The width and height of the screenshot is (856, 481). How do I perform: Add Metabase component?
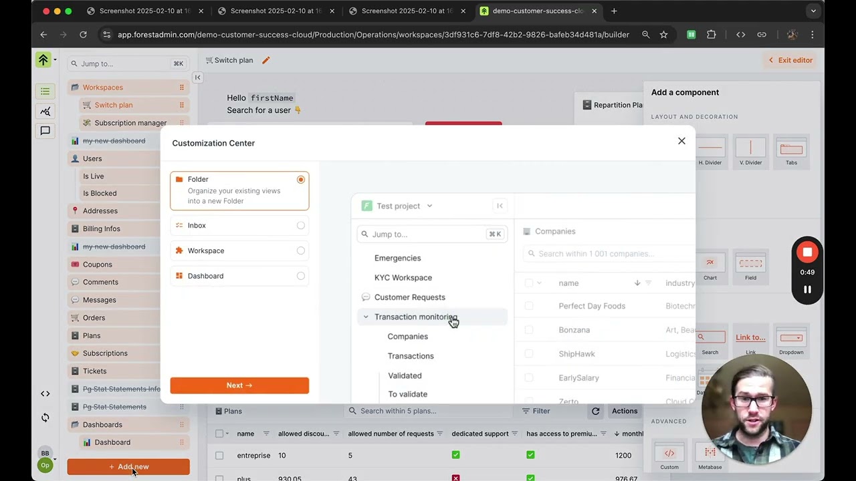pyautogui.click(x=710, y=457)
